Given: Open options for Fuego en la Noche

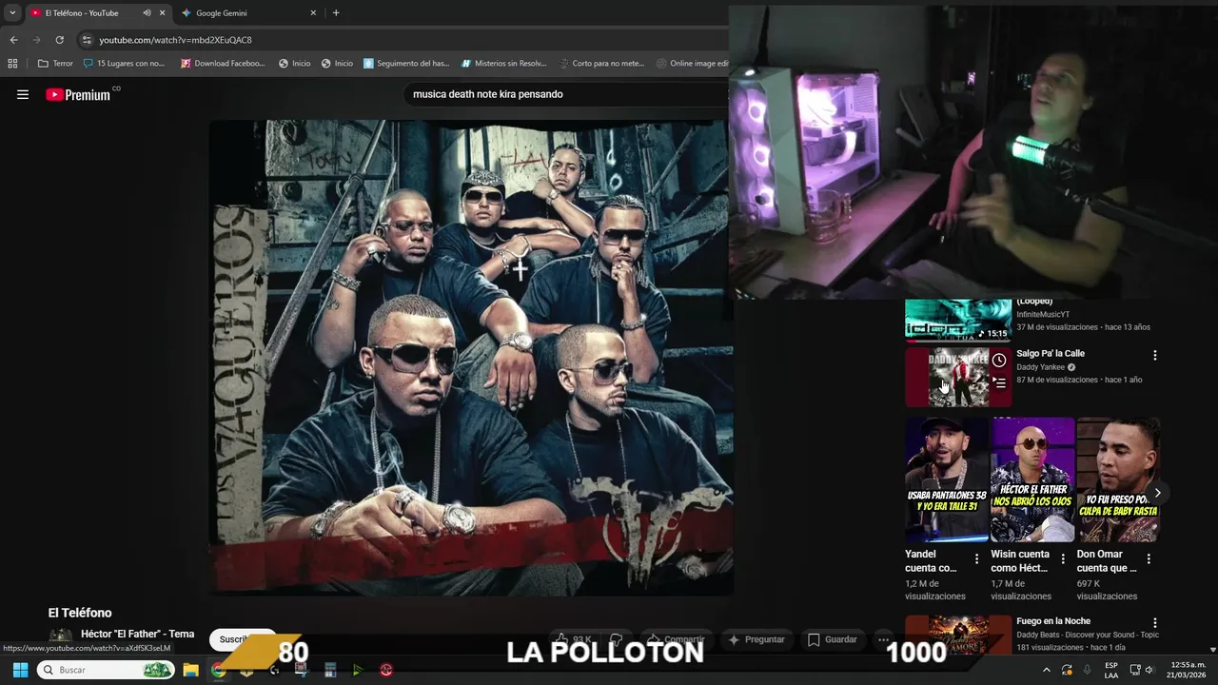Looking at the screenshot, I should point(1155,623).
